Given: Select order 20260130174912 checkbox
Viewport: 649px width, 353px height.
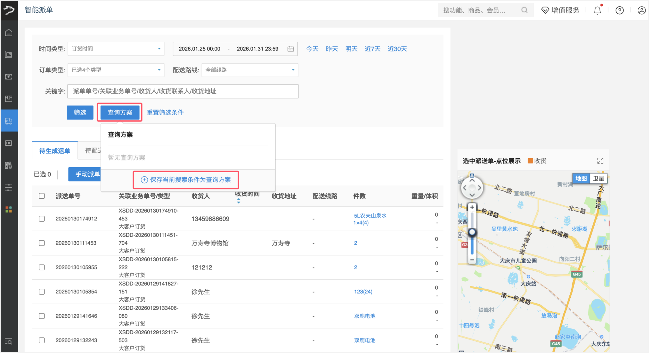Looking at the screenshot, I should [42, 219].
